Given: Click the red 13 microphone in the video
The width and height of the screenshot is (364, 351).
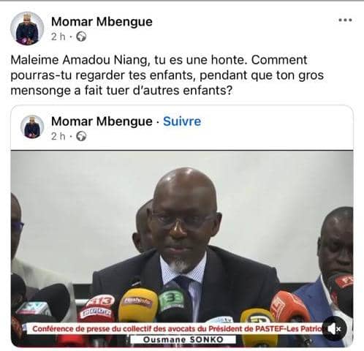Looking at the screenshot, I should pyautogui.click(x=99, y=309).
